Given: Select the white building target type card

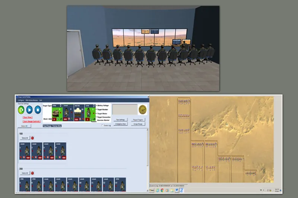Looking at the screenshot, I should [x=79, y=113].
